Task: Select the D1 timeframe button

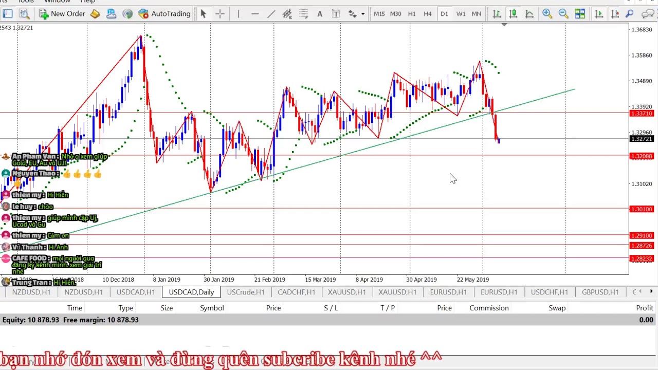Action: point(444,14)
